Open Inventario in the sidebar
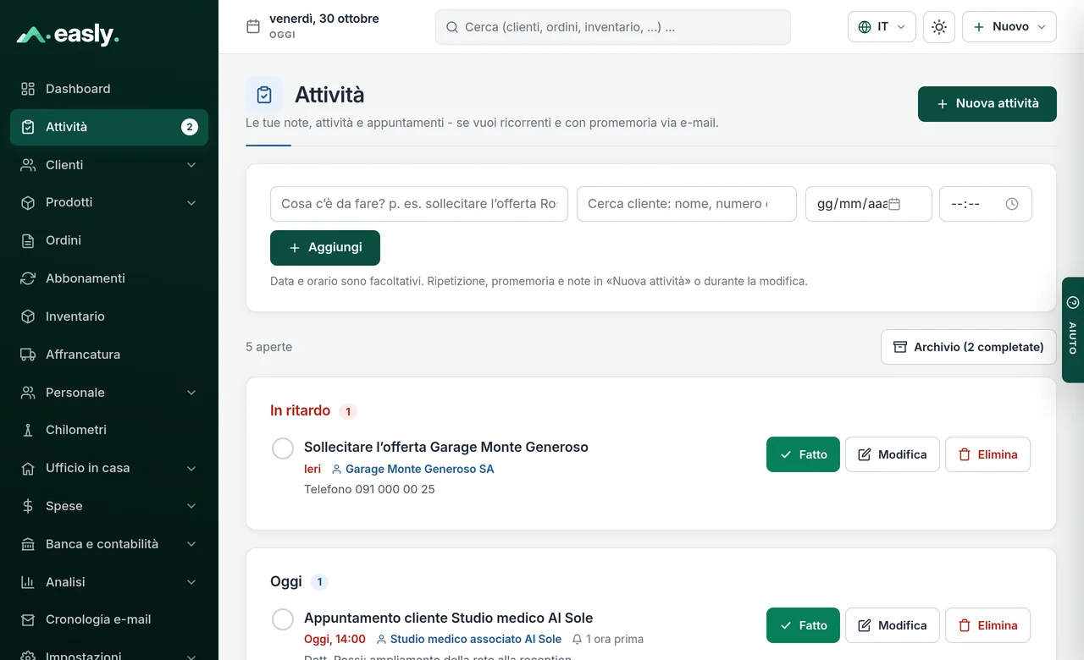Screen dimensions: 1084x660 point(109,316)
